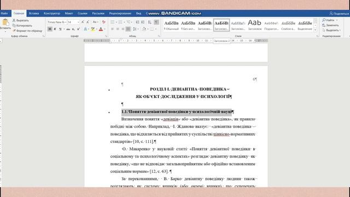The image size is (350, 197).
Task: Toggle superscript x² formatting
Action: pyautogui.click(x=78, y=29)
